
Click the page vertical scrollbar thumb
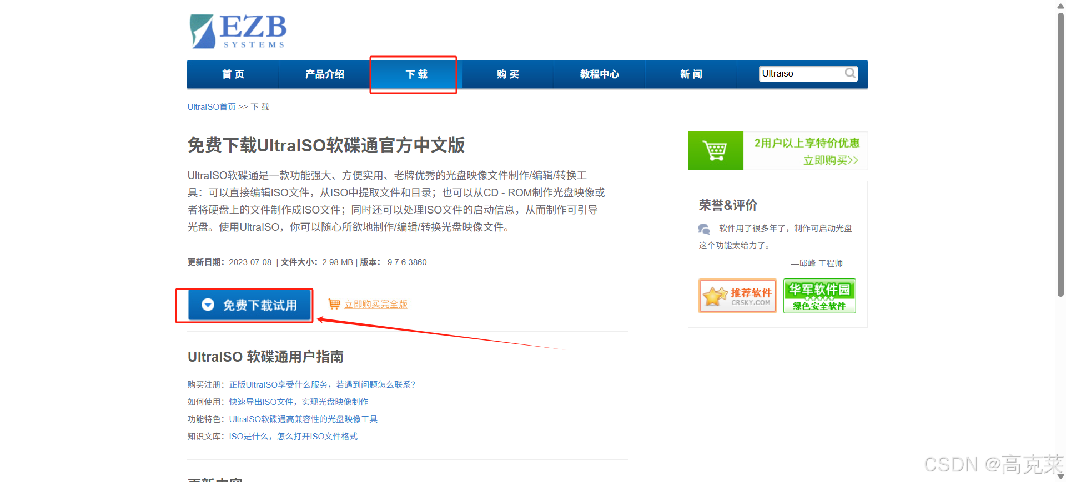pos(1060,154)
